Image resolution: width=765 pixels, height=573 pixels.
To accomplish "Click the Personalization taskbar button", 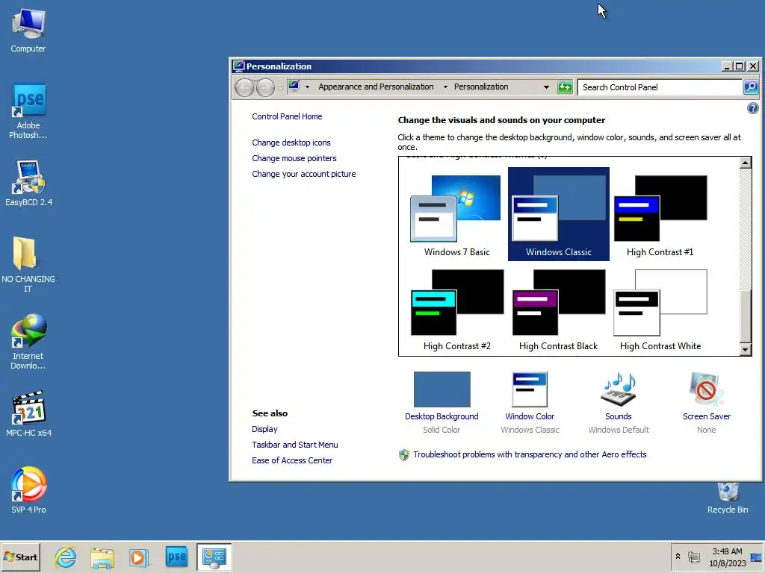I will [214, 557].
